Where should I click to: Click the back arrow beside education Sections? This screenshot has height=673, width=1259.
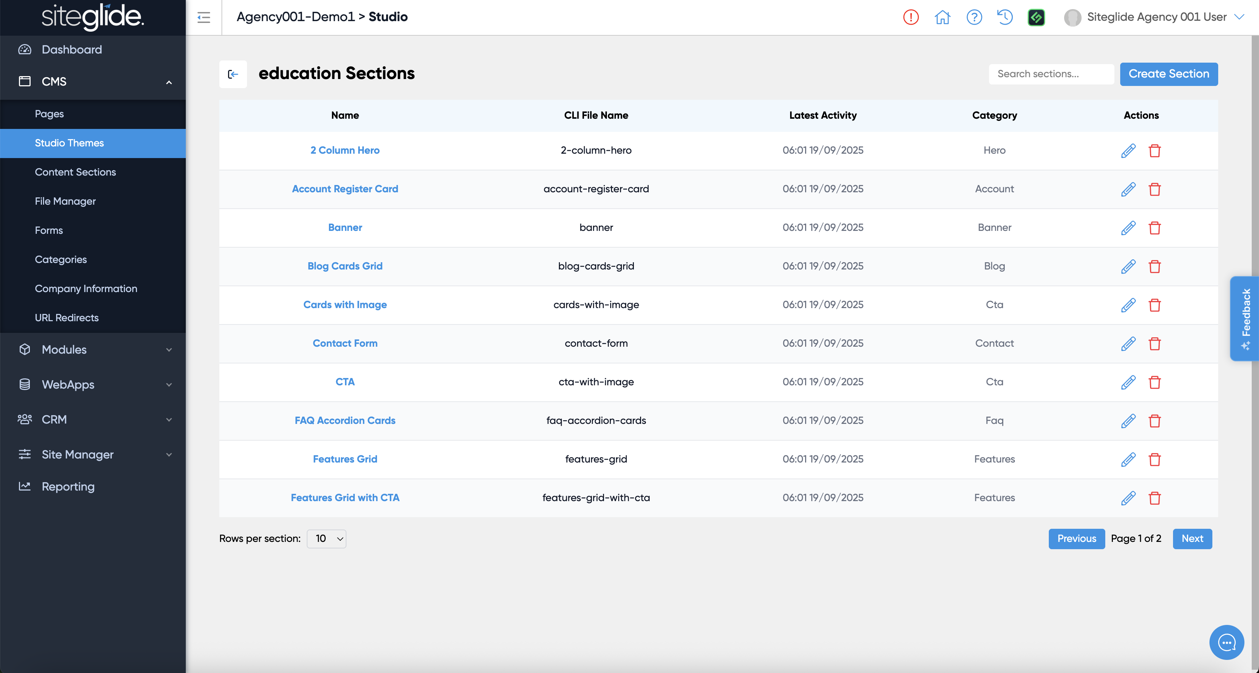click(x=233, y=74)
